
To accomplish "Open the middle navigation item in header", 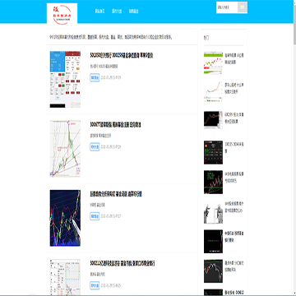I will click(x=117, y=12).
